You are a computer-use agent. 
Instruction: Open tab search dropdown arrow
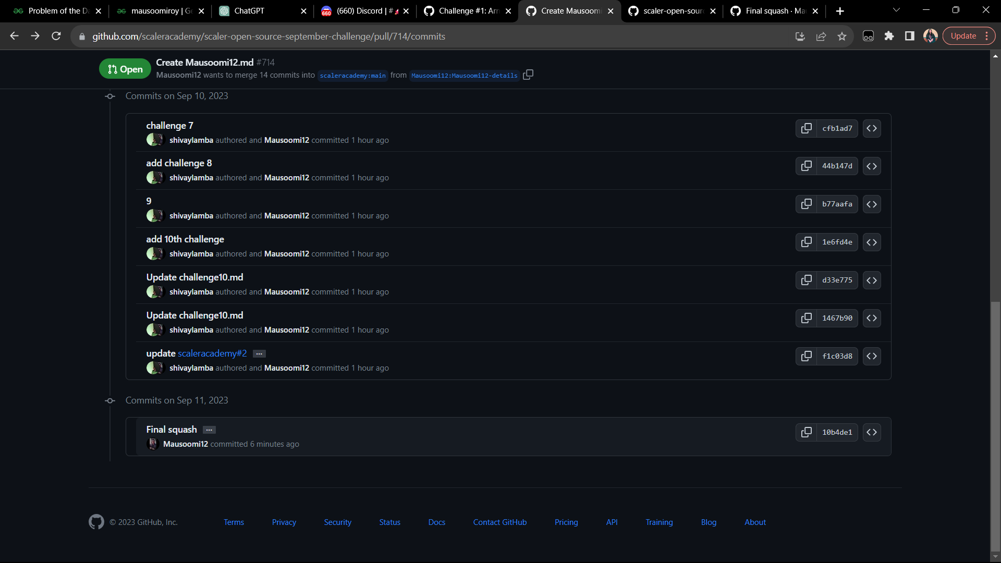coord(896,10)
